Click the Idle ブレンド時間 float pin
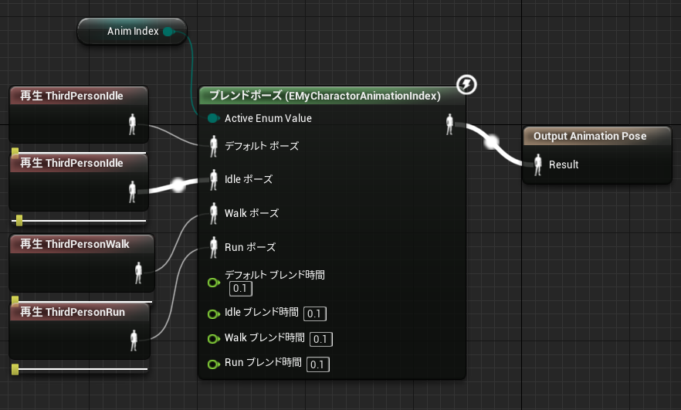Image resolution: width=681 pixels, height=410 pixels. [213, 313]
